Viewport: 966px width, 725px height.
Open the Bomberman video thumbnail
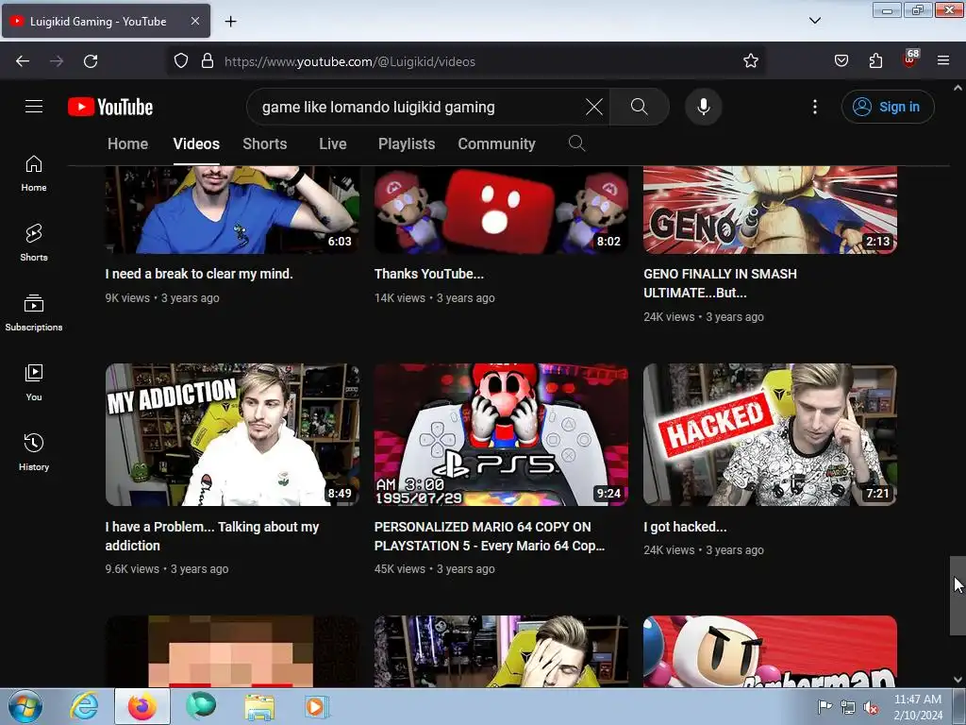pyautogui.click(x=770, y=651)
